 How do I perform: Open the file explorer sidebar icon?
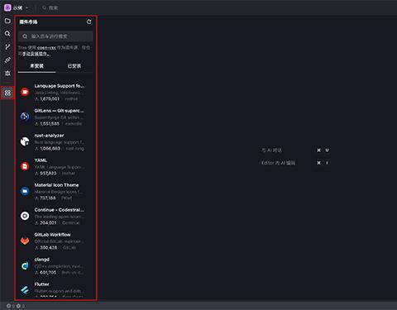click(x=7, y=21)
